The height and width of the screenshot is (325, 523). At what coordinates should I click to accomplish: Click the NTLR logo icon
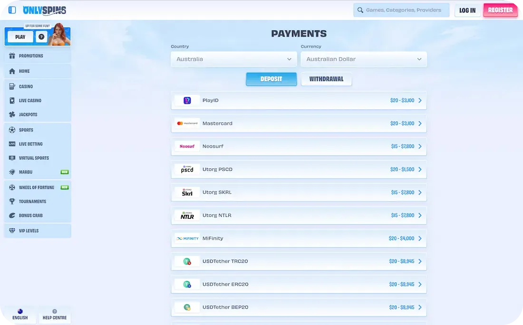[x=187, y=215]
